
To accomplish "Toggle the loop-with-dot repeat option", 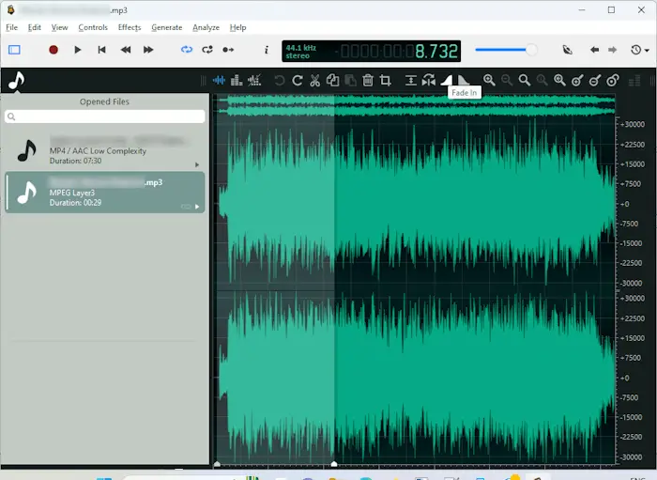I will coord(207,50).
